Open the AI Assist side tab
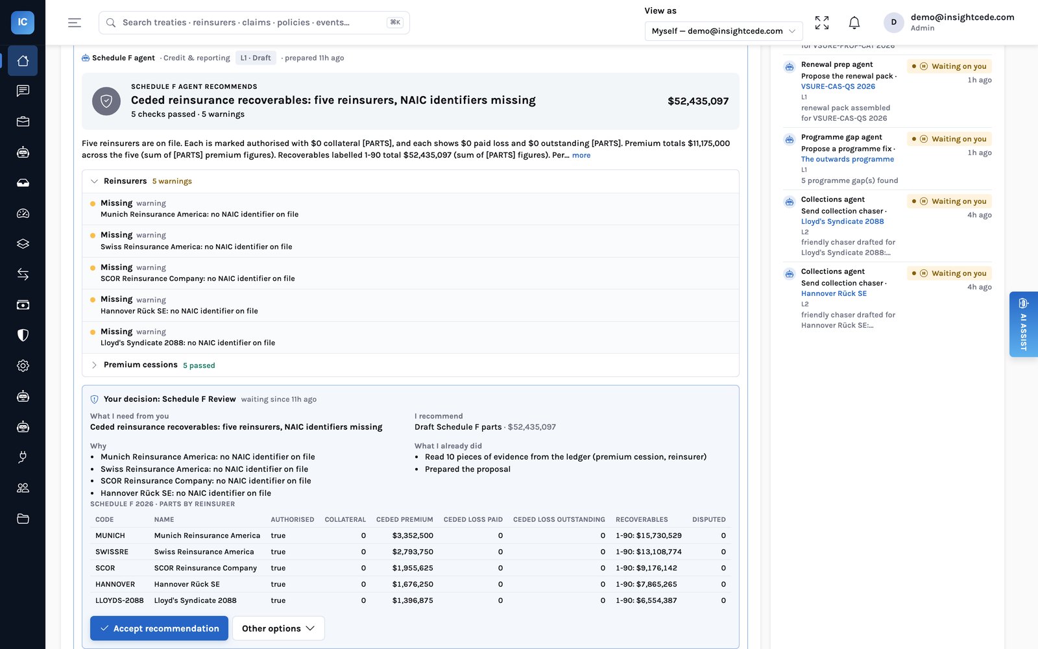This screenshot has width=1038, height=649. pyautogui.click(x=1024, y=324)
